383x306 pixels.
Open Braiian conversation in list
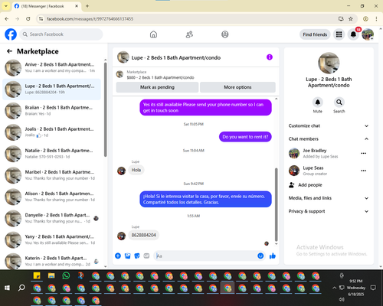pos(51,111)
